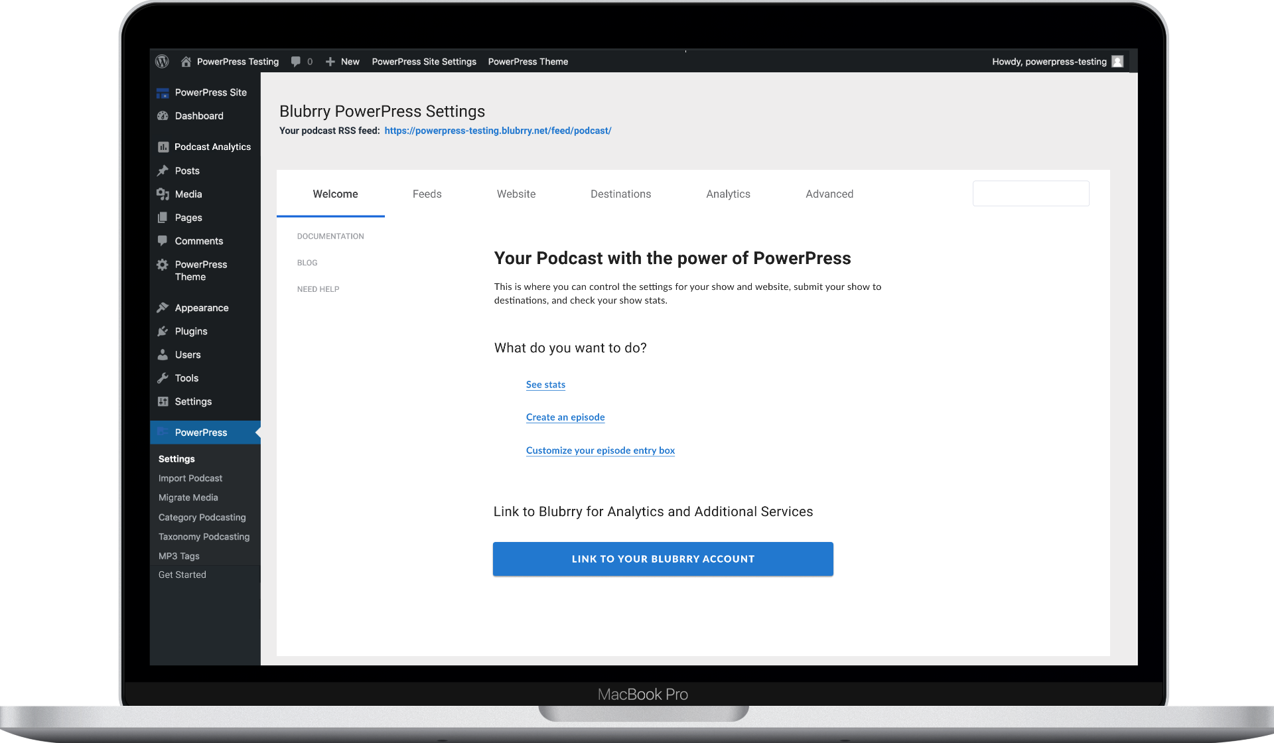Viewport: 1274px width, 743px height.
Task: Open Appearance in the sidebar
Action: pos(205,308)
